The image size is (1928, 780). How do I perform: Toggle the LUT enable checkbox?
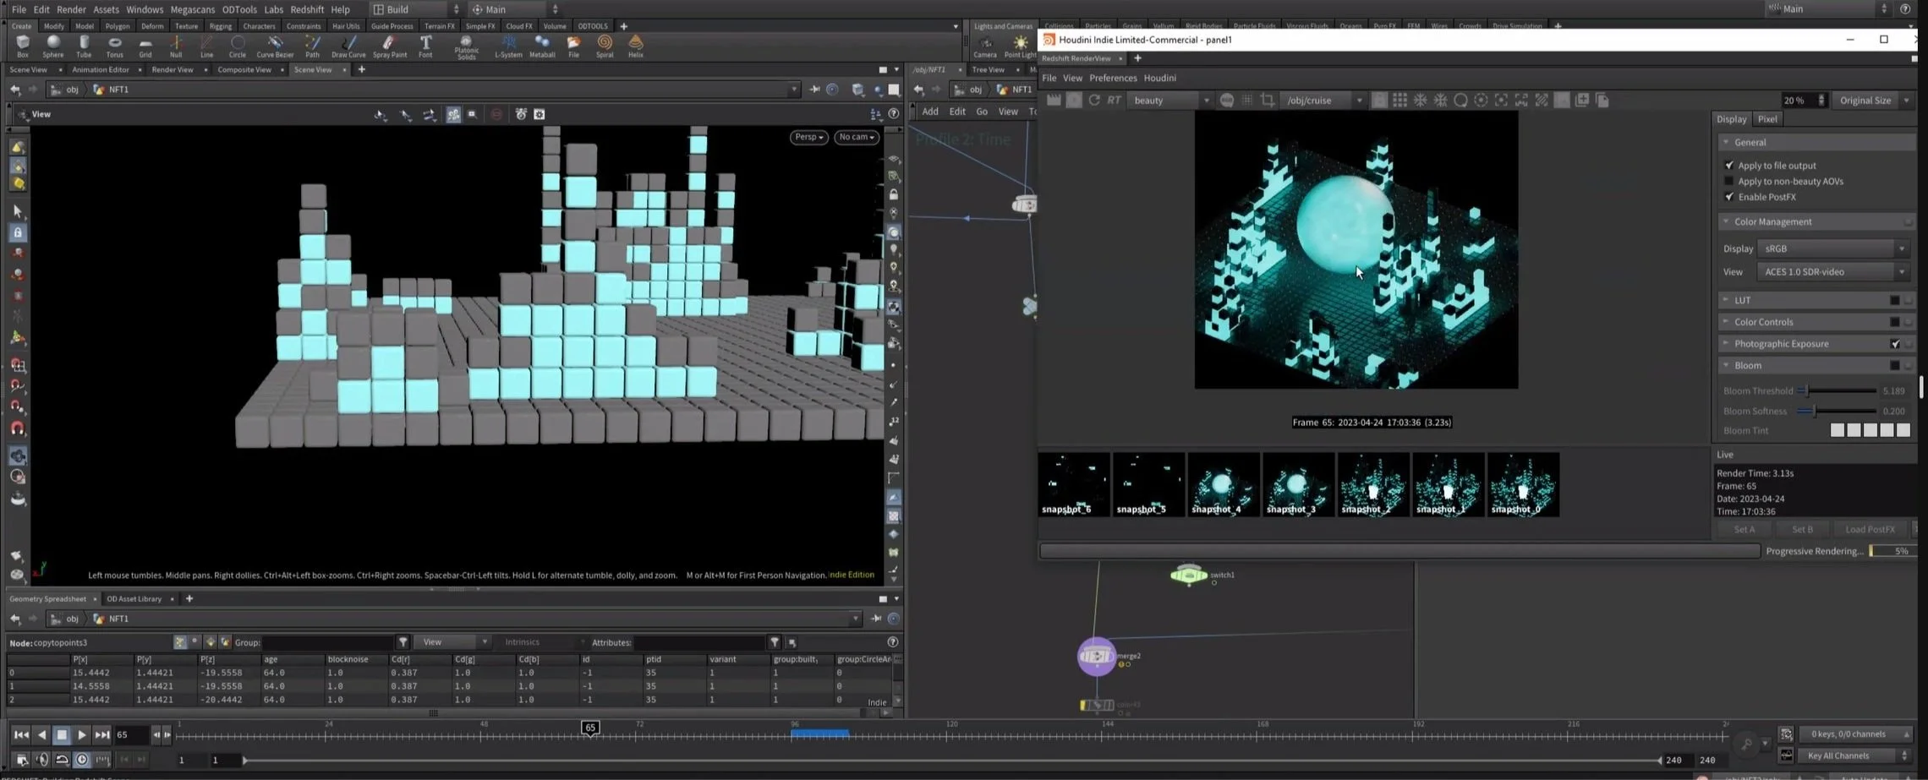[1895, 300]
